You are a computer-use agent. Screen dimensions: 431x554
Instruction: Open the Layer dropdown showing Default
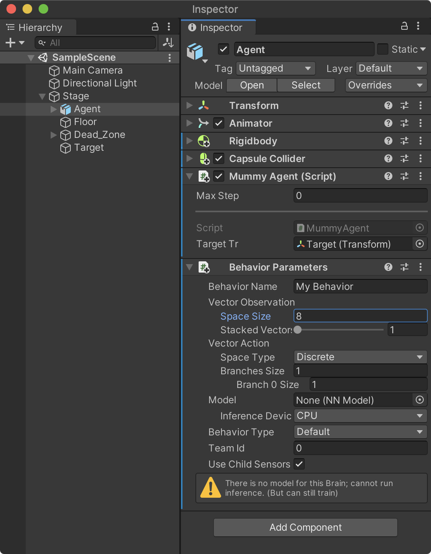(392, 68)
